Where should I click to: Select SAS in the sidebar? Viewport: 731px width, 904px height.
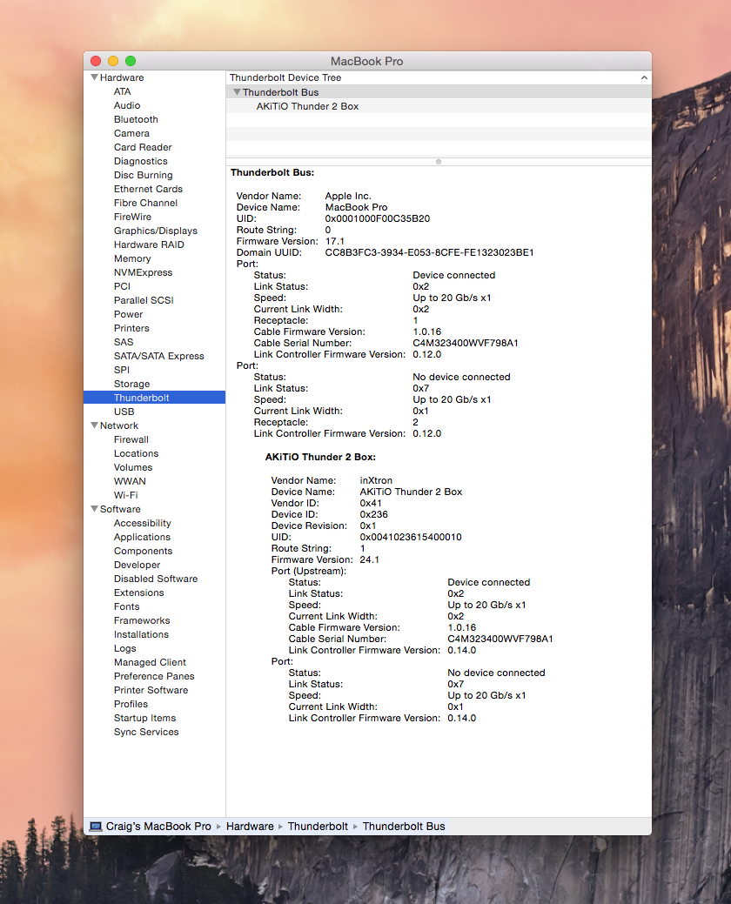(124, 342)
